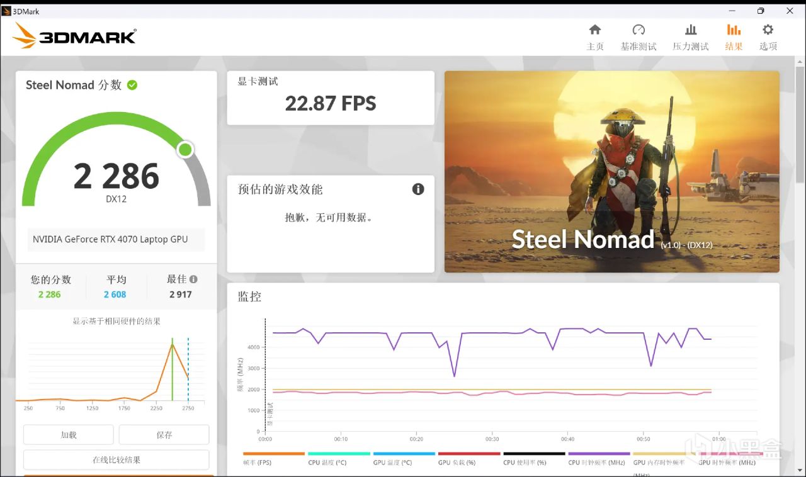Click the 显示基于相同硬件的结果 caption
Screen dimensions: 806x477
[x=116, y=321]
